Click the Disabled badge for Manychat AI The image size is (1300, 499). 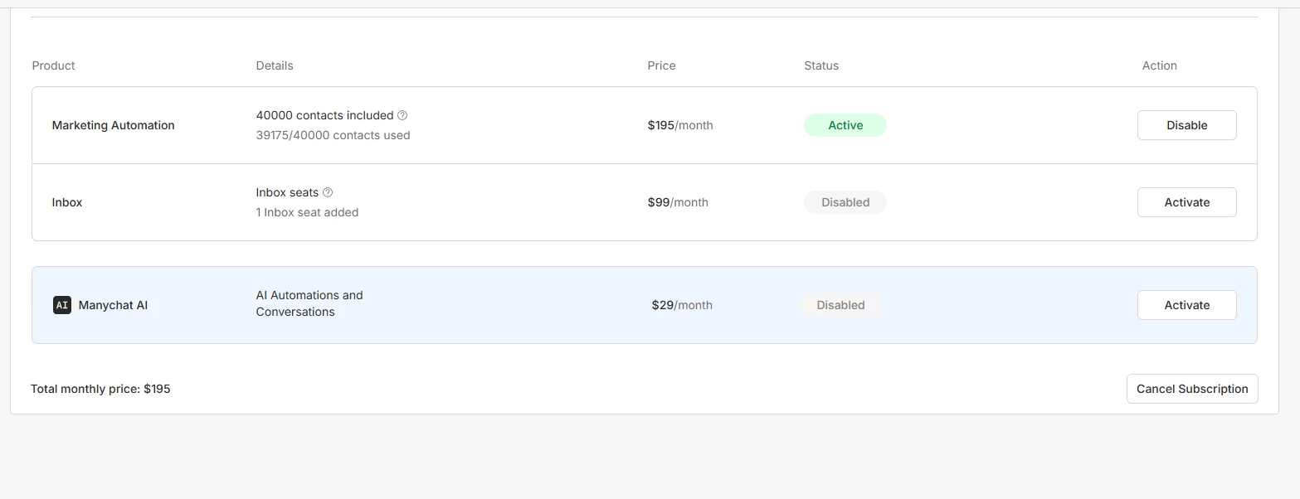point(840,305)
